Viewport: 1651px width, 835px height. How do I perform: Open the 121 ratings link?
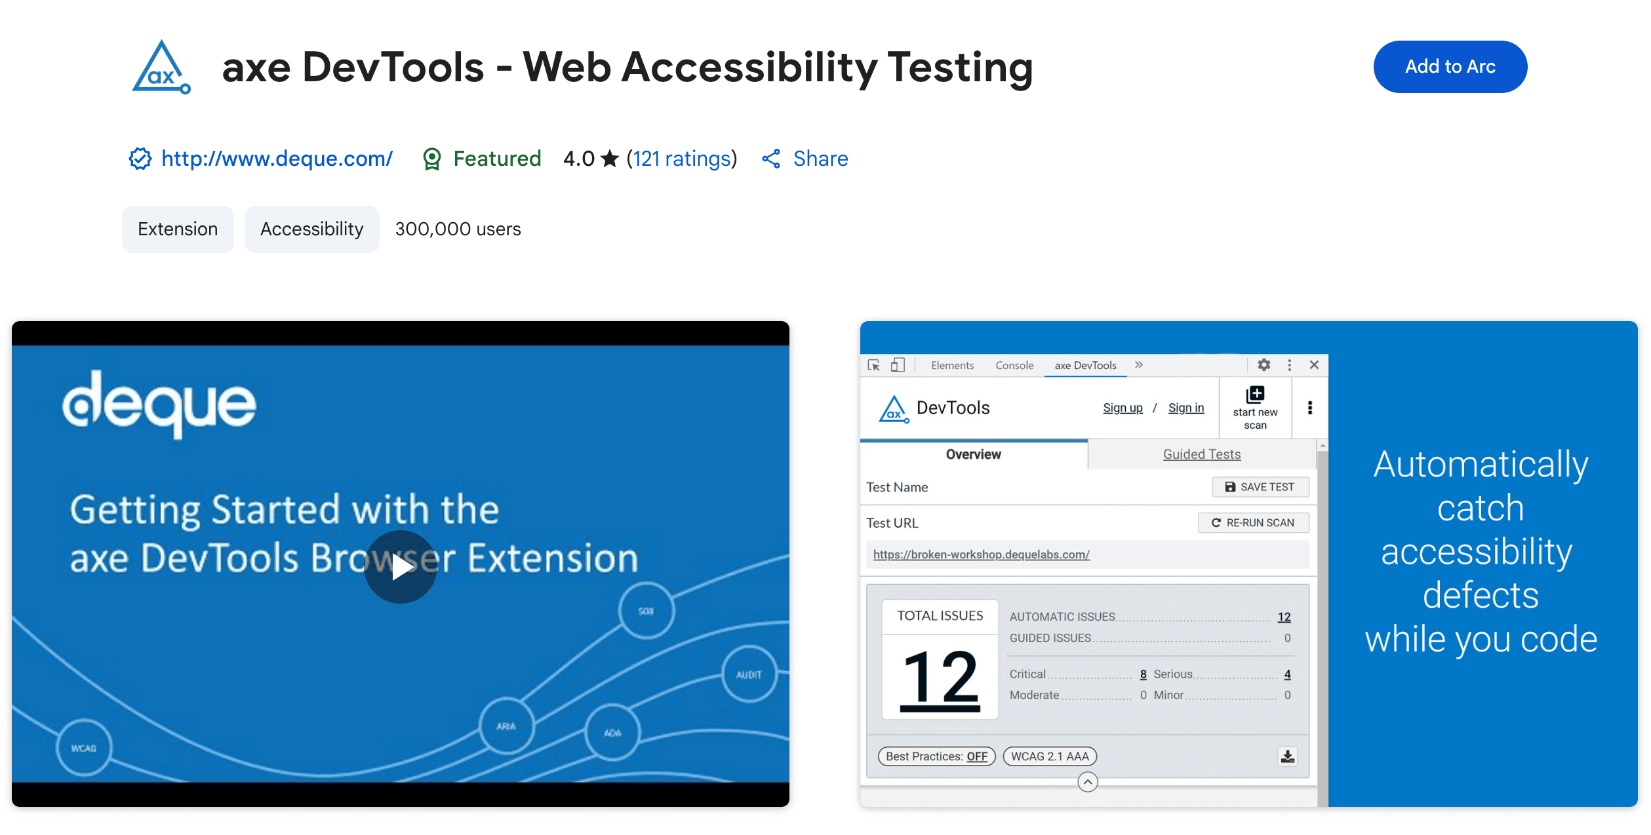tap(682, 159)
